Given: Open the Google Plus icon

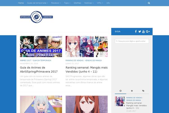Looking at the screenshot, I should click(148, 31).
